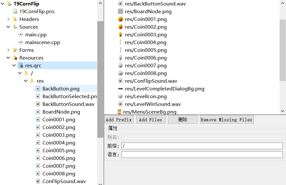
Task: Select Coin0007.png in project tree
Action: point(59,166)
